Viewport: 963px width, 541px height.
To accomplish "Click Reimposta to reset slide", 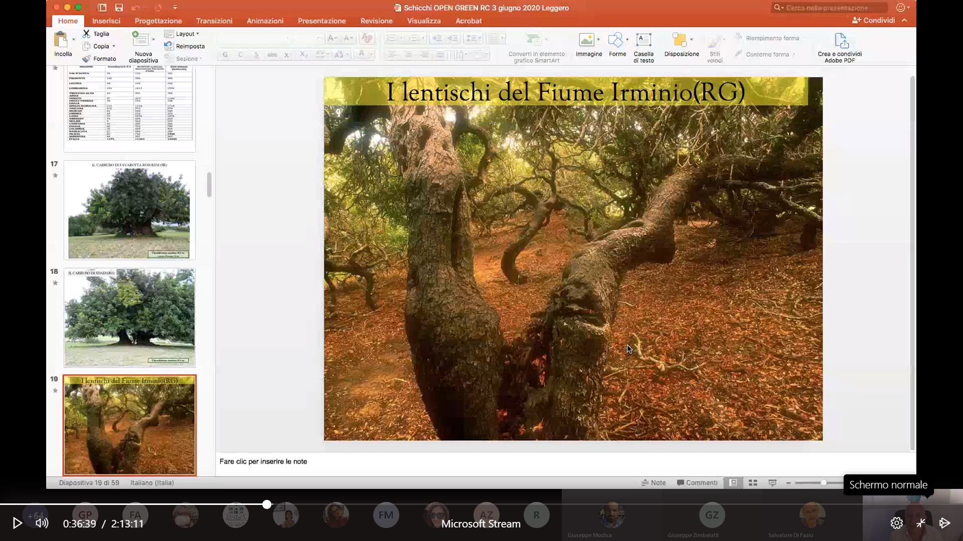I will tap(190, 46).
